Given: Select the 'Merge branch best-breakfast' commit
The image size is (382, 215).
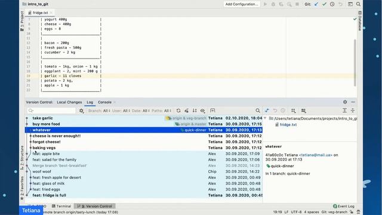Looking at the screenshot, I should coord(144,165).
